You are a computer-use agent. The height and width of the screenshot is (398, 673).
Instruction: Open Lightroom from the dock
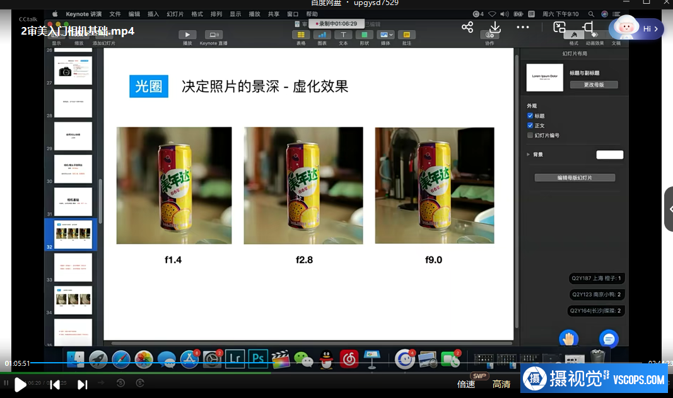[x=235, y=358]
